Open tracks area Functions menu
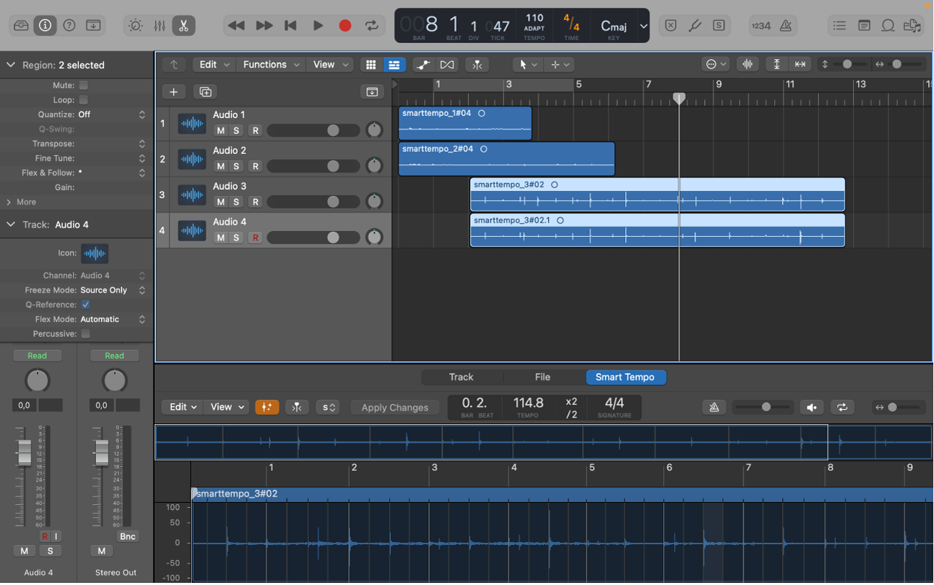This screenshot has width=934, height=585. tap(271, 64)
